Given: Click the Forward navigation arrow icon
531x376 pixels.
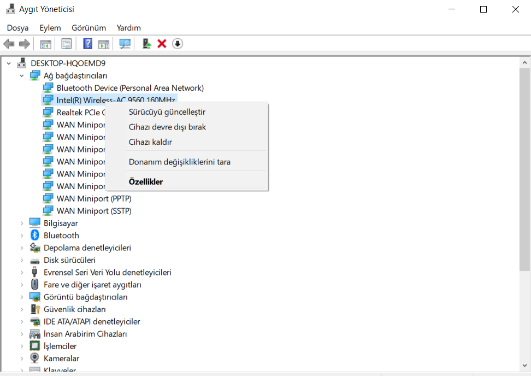Looking at the screenshot, I should 24,43.
